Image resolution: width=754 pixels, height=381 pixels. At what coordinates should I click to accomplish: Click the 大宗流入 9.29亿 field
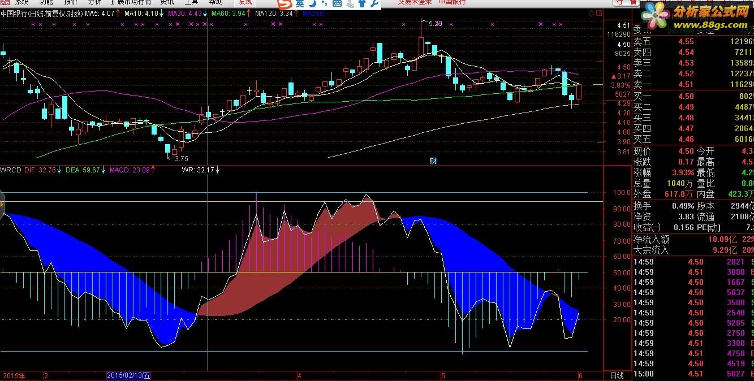684,250
